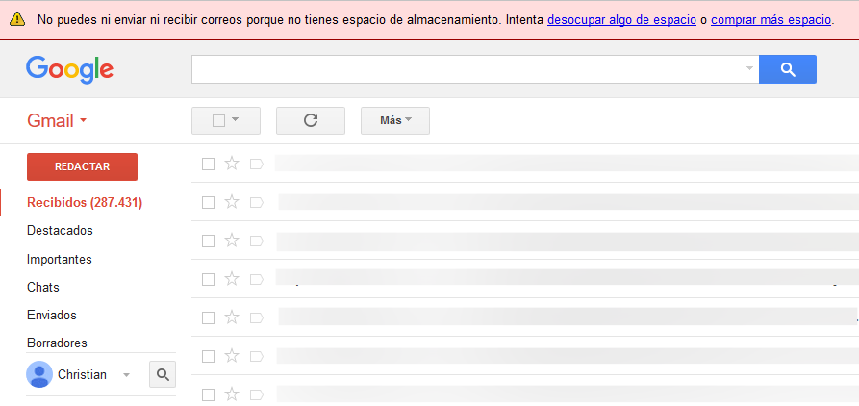Open the select-all dropdown arrow
Screen dimensions: 859x406
click(x=235, y=120)
